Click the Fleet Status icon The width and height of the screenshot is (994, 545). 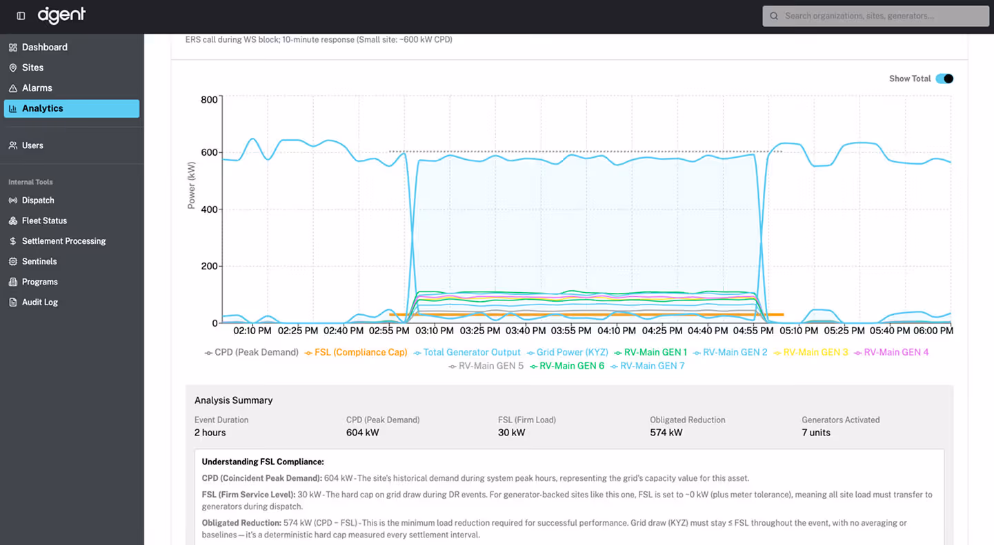[x=12, y=220]
